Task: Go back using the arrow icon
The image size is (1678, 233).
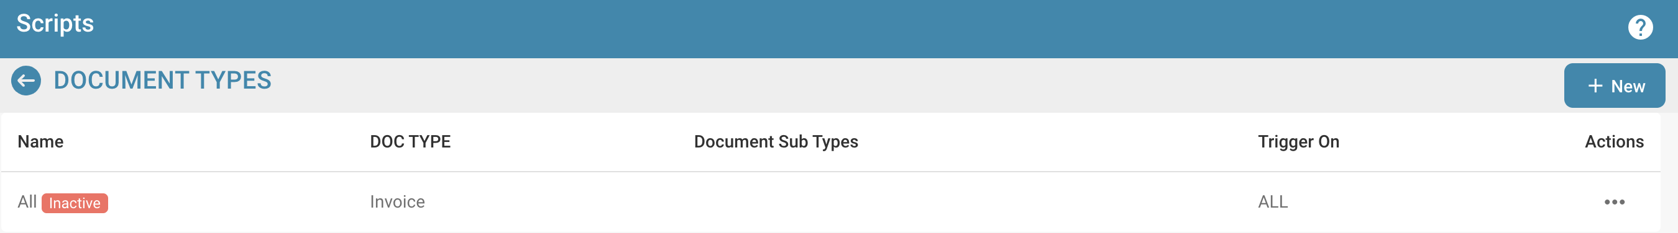Action: click(26, 81)
